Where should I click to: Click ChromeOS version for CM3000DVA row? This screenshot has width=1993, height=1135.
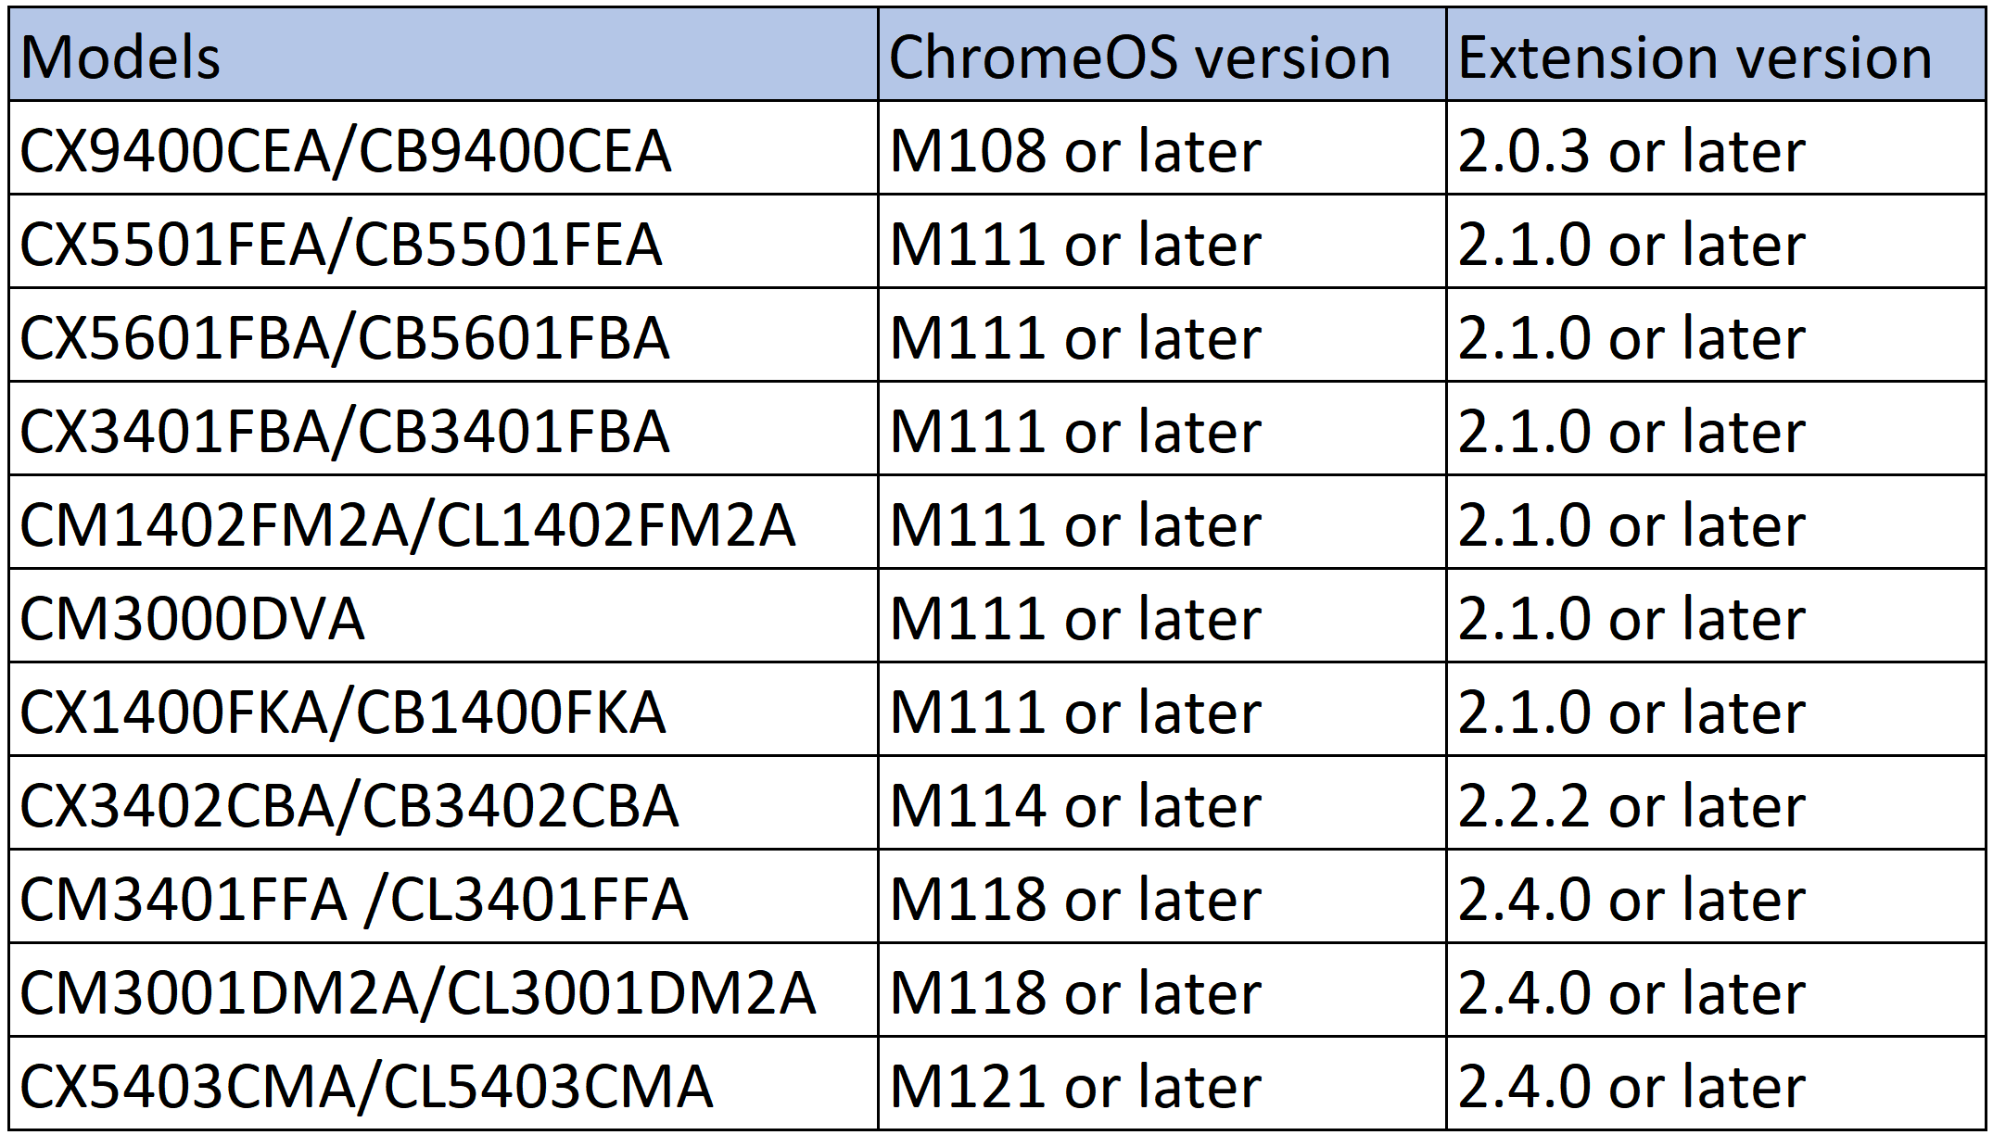click(1162, 616)
